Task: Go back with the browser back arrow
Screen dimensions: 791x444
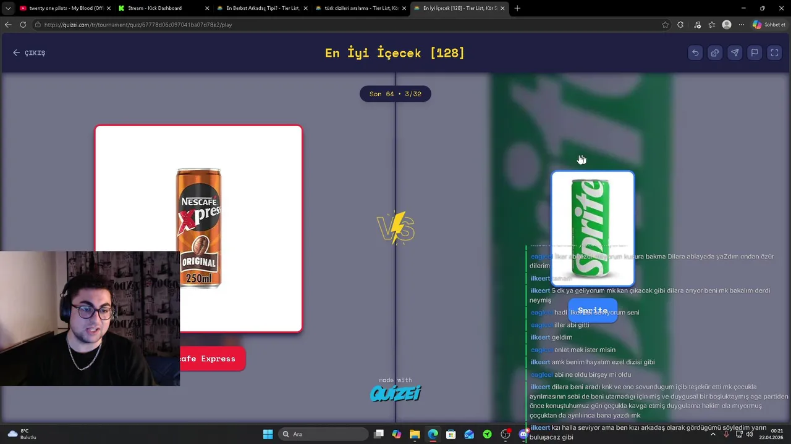Action: 8,25
